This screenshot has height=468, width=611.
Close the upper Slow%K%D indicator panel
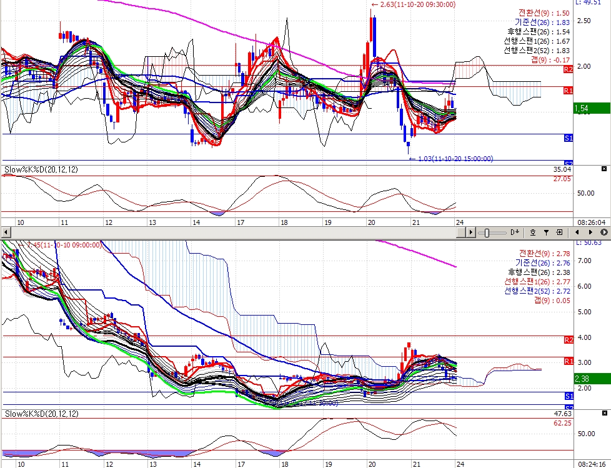604,169
